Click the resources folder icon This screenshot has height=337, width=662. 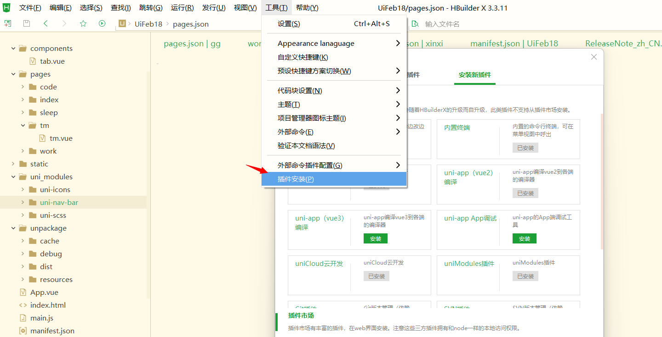tap(32, 279)
